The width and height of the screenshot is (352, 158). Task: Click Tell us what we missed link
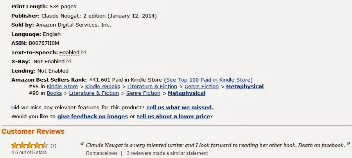(180, 107)
